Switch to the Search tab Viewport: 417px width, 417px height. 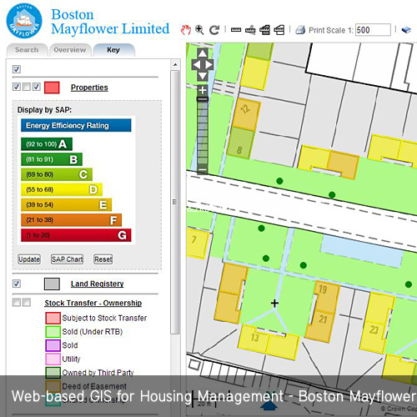click(x=27, y=50)
